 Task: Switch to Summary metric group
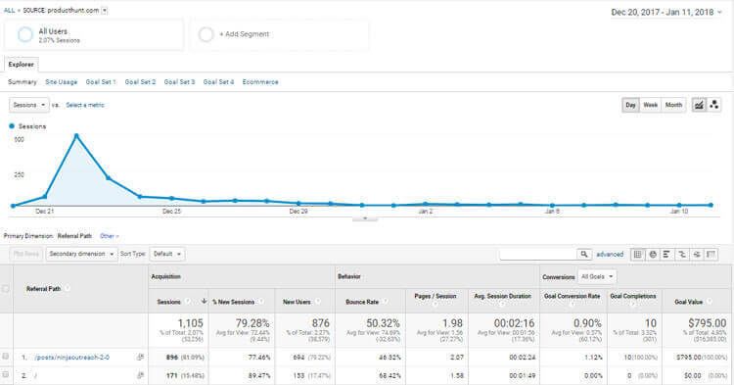coord(22,82)
